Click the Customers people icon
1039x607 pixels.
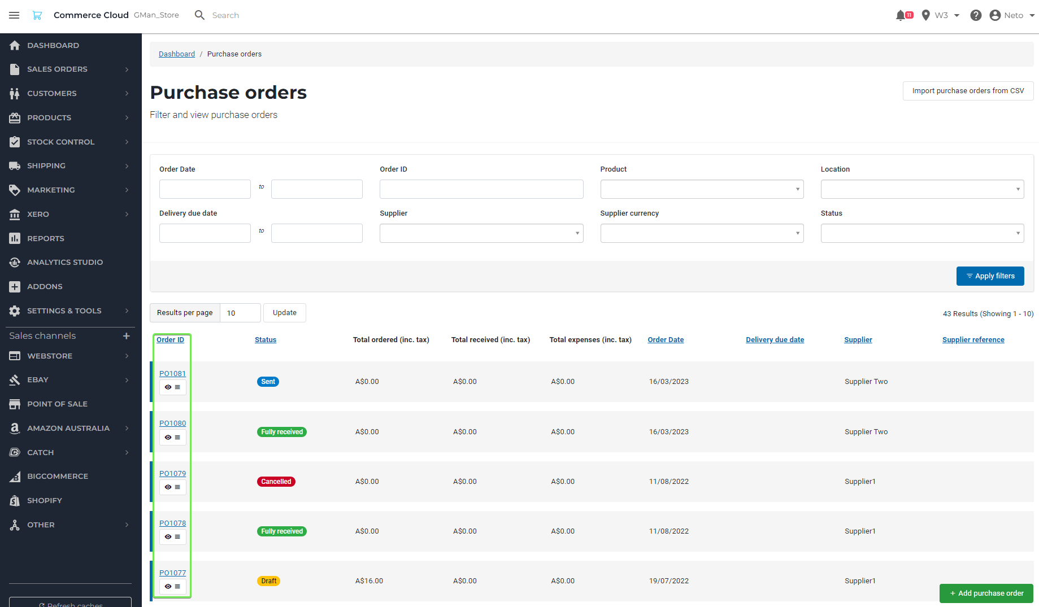pos(15,93)
